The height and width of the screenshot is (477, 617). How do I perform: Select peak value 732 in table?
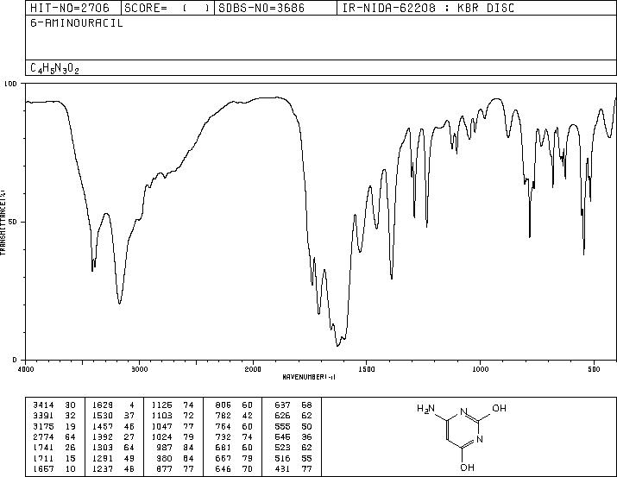pos(224,437)
